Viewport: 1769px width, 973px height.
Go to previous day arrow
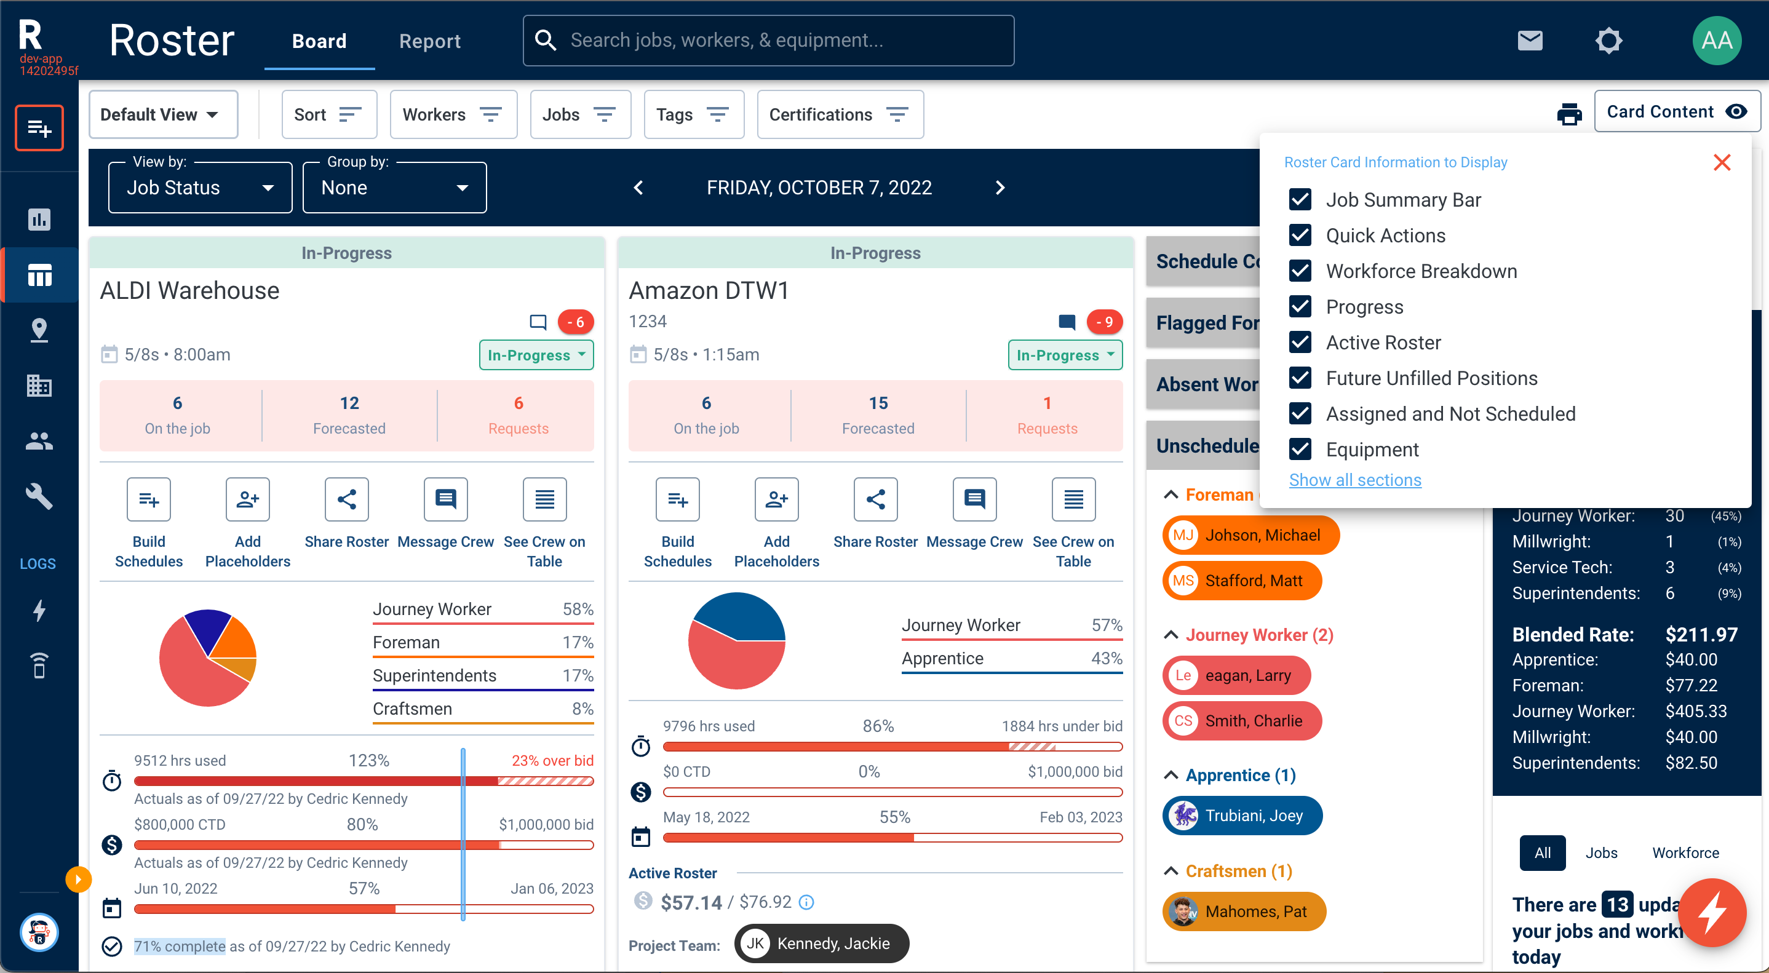click(638, 188)
